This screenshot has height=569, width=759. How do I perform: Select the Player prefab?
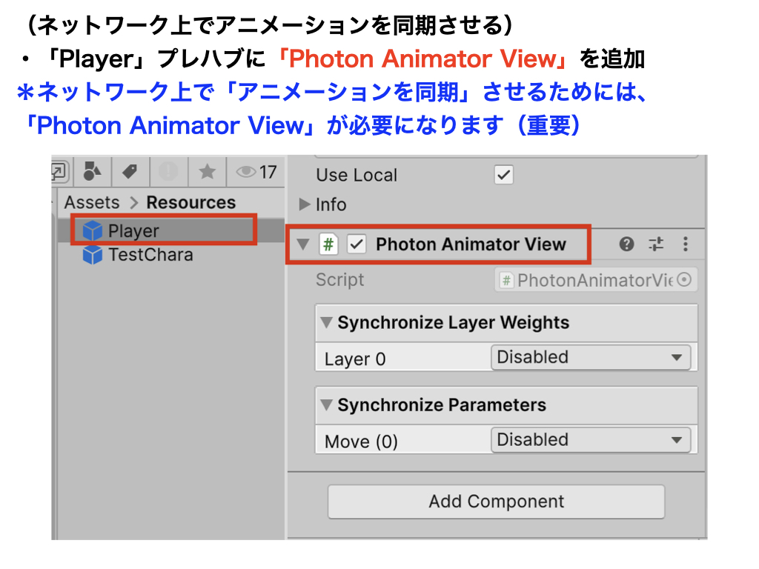point(171,231)
